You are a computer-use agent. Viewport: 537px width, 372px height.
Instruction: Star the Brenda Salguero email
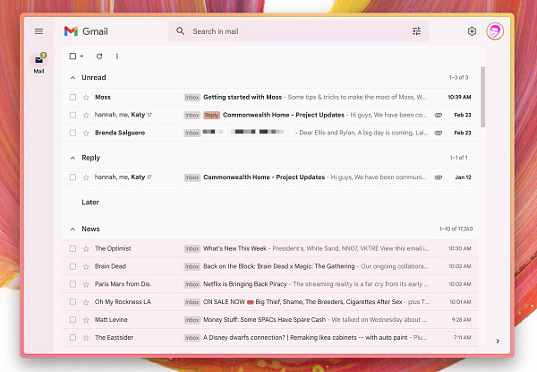pos(86,133)
